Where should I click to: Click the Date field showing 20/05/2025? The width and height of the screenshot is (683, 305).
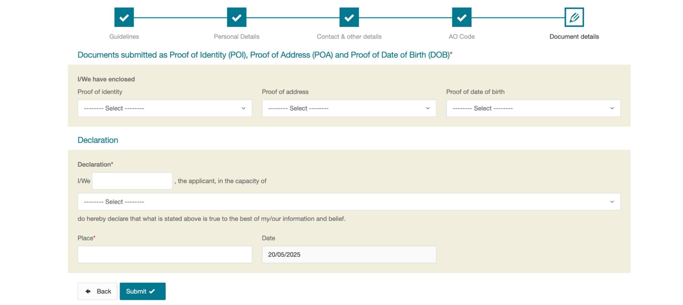(349, 255)
